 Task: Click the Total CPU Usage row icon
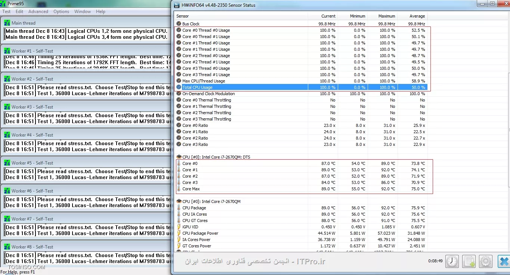point(179,87)
